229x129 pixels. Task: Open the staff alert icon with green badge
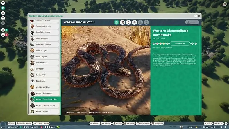tap(3, 30)
